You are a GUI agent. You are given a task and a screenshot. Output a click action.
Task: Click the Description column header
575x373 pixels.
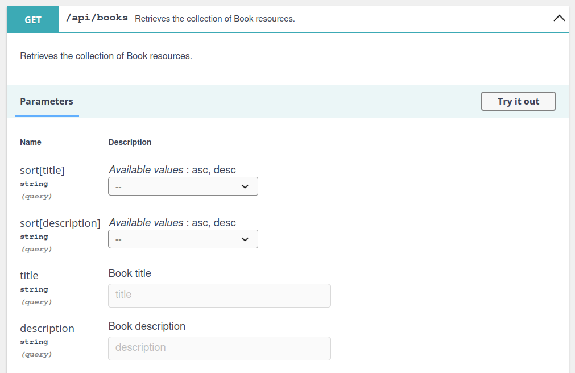coord(130,142)
